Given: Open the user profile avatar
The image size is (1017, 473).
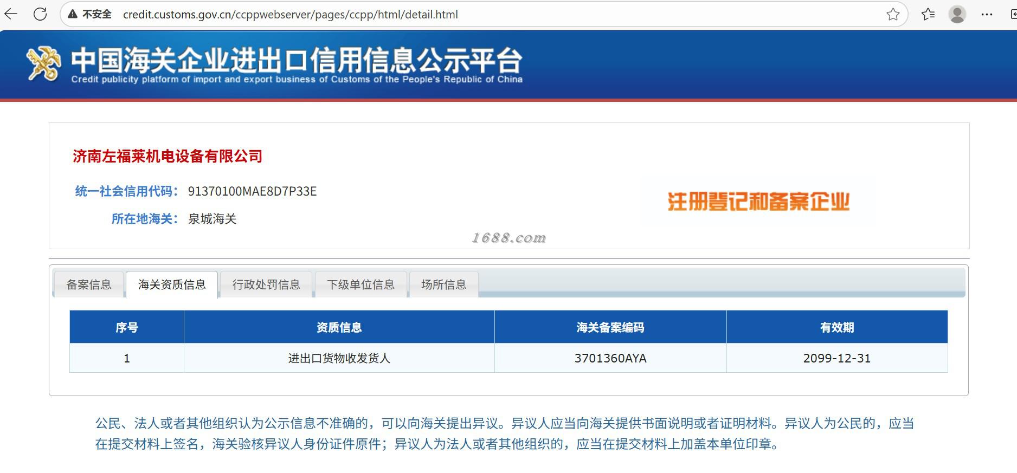Looking at the screenshot, I should point(957,14).
